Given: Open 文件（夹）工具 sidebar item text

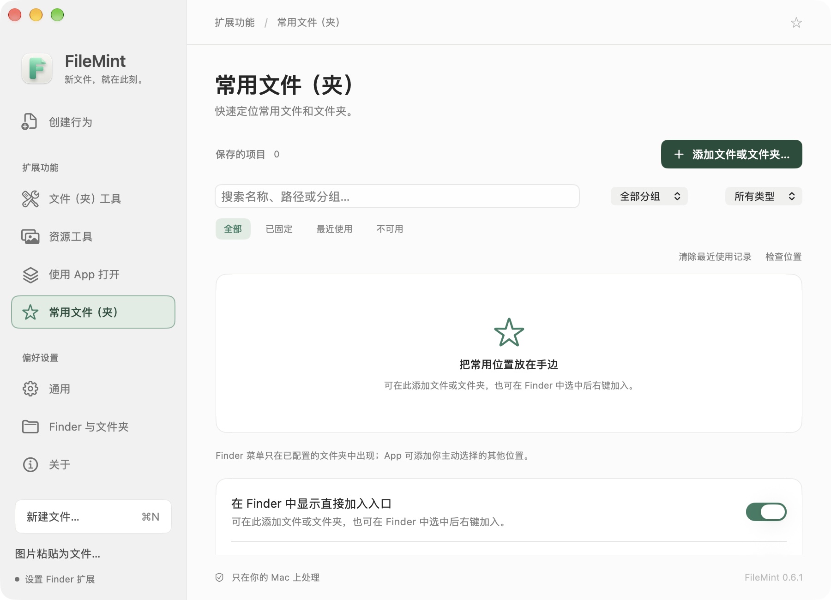Looking at the screenshot, I should click(x=85, y=199).
